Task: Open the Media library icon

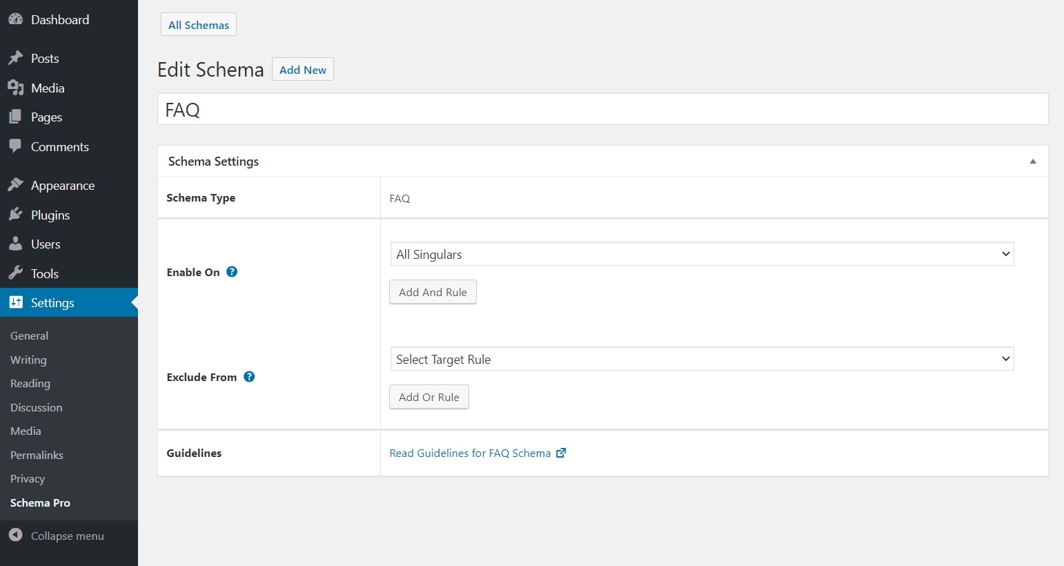Action: [16, 88]
